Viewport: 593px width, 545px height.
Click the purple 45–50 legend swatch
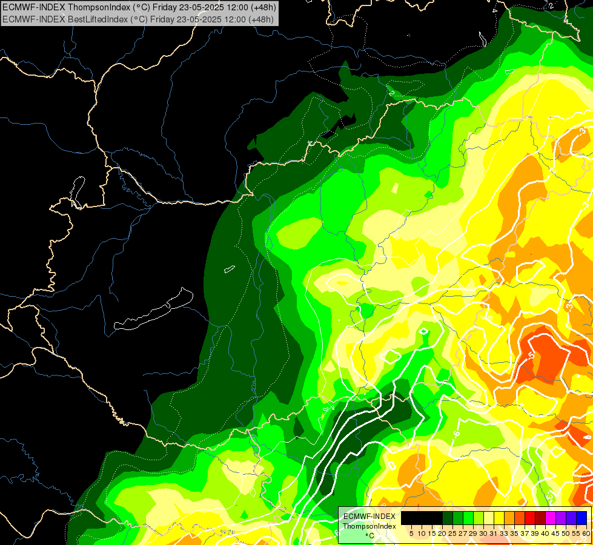561,518
